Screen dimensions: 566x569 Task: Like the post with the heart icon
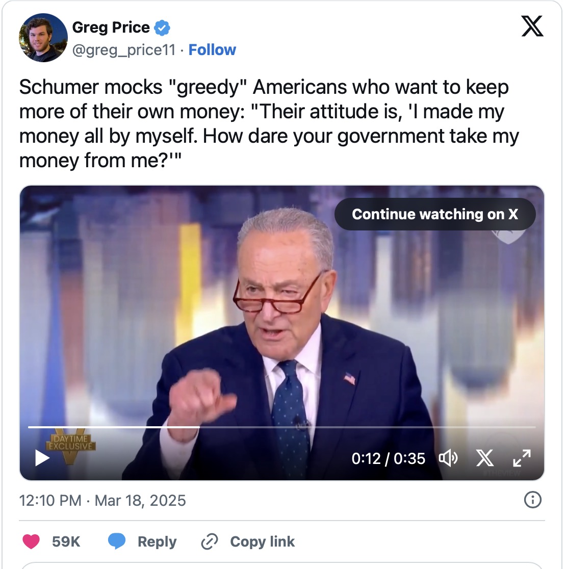click(x=31, y=541)
